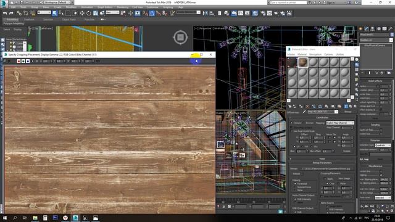Image resolution: width=395 pixels, height=222 pixels.
Task: Open the Create tab in command panel
Action: pos(360,29)
